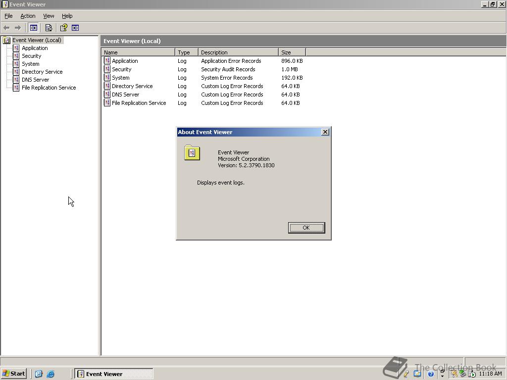Click the pencil handwriting icon on language bar
This screenshot has height=380, width=507.
(406, 374)
